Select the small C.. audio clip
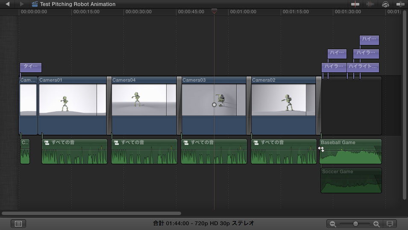 point(25,151)
